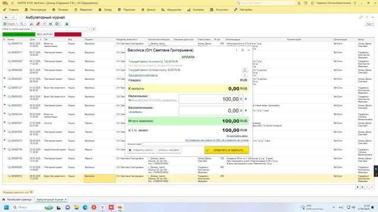Click the Windows taskbar search box
378x212 pixels.
(33, 207)
